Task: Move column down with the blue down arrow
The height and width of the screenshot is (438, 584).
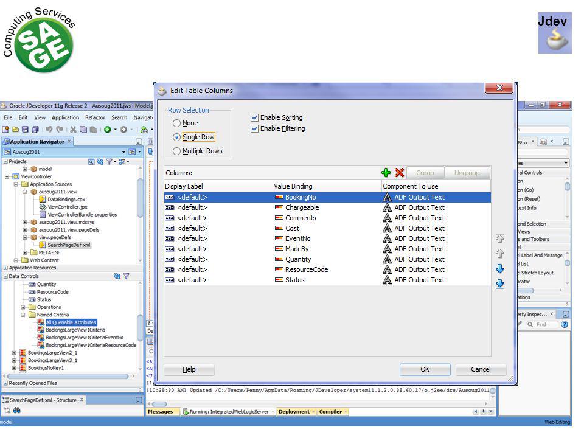Action: [500, 268]
